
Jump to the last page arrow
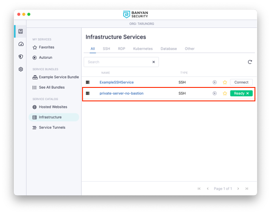pyautogui.click(x=247, y=189)
